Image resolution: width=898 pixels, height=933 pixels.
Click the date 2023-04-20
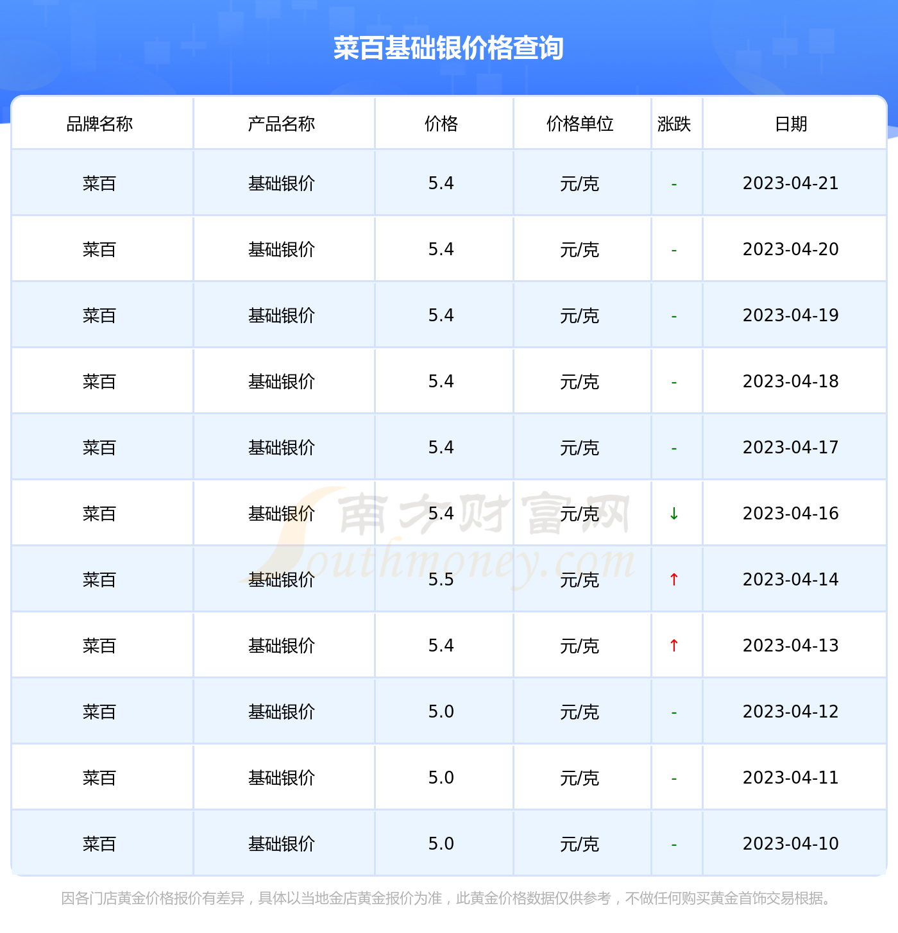[x=791, y=249]
